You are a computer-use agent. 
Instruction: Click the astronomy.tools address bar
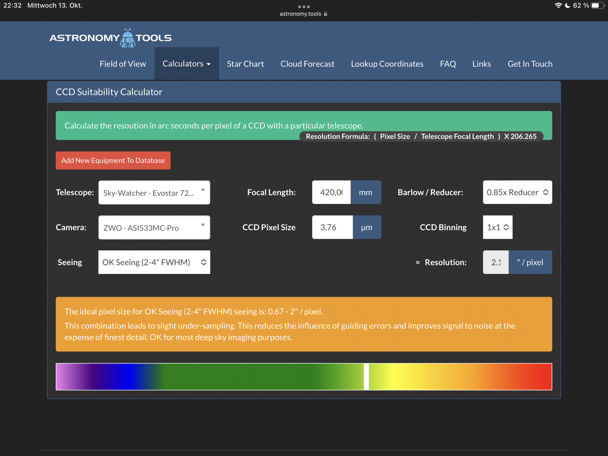(x=303, y=14)
